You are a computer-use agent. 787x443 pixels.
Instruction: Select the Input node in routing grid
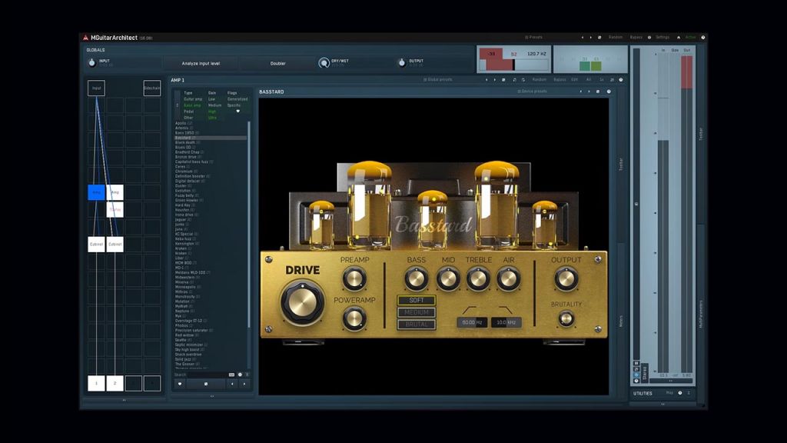[x=96, y=88]
